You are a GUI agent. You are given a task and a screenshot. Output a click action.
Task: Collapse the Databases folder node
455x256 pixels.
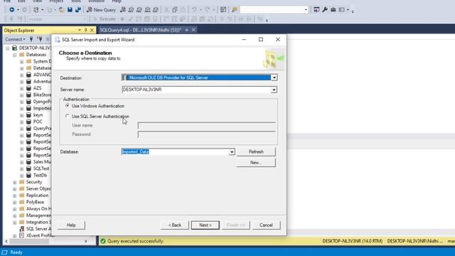[15, 55]
